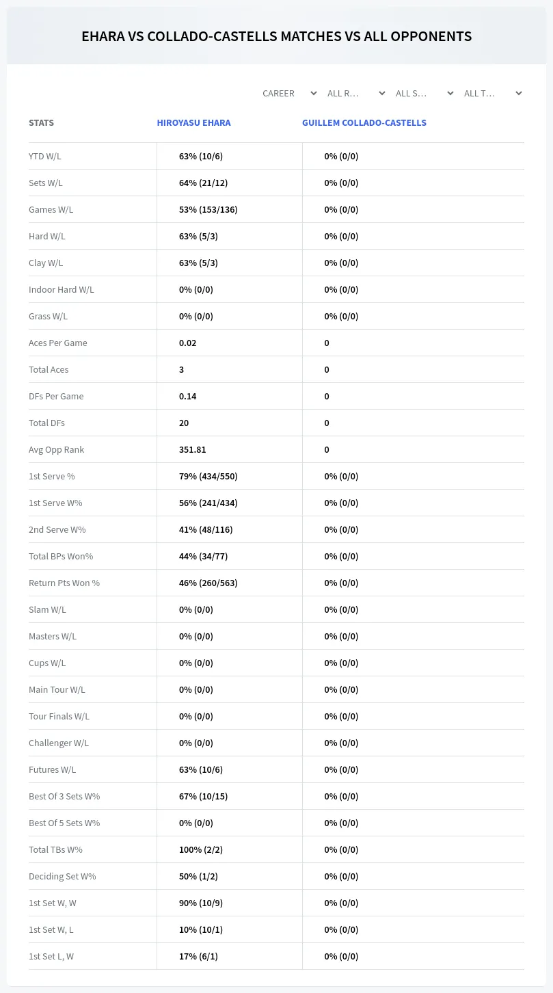The height and width of the screenshot is (993, 553).
Task: Select the Futures W/L row label
Action: (x=53, y=769)
